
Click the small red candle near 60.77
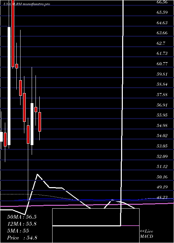point(17,66)
